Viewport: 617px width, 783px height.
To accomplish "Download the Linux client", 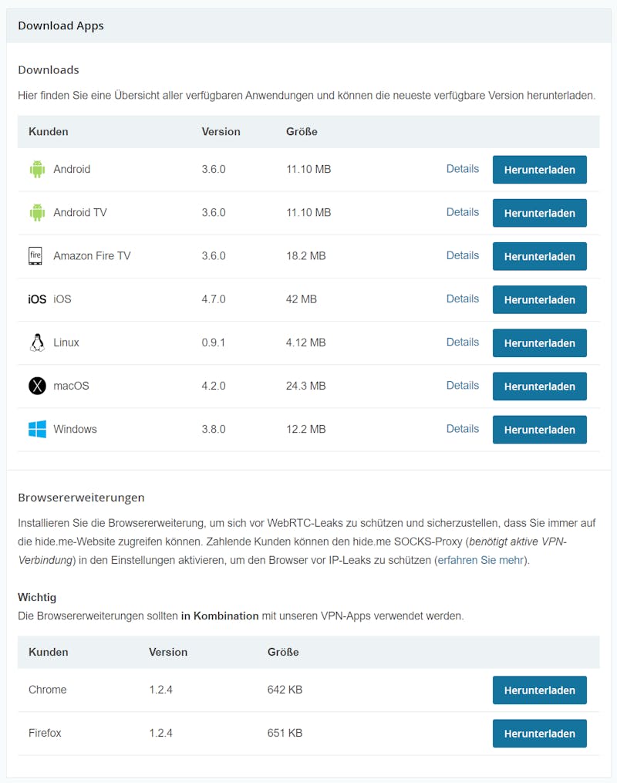I will [x=540, y=343].
